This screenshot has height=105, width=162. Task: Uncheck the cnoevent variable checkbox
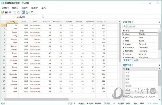[x=123, y=57]
